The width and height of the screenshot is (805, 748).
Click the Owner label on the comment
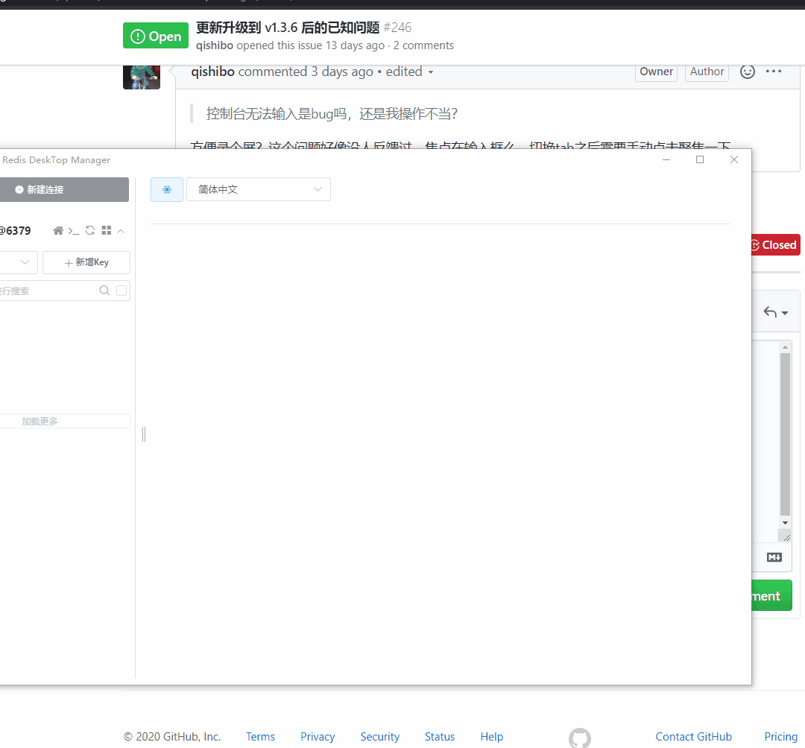[656, 72]
